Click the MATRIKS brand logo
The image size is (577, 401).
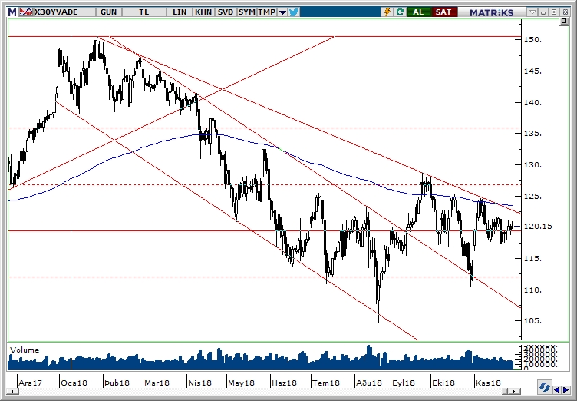[x=491, y=12]
